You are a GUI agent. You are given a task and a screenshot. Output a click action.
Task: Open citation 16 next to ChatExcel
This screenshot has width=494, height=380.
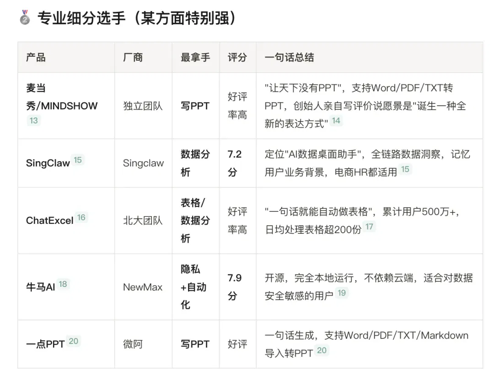click(81, 217)
